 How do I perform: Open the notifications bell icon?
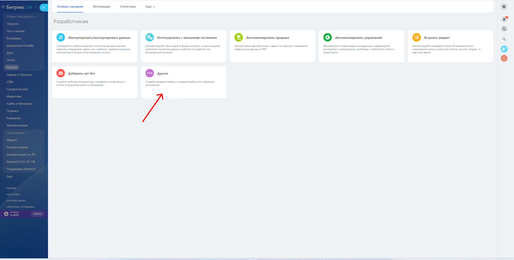pyautogui.click(x=504, y=19)
